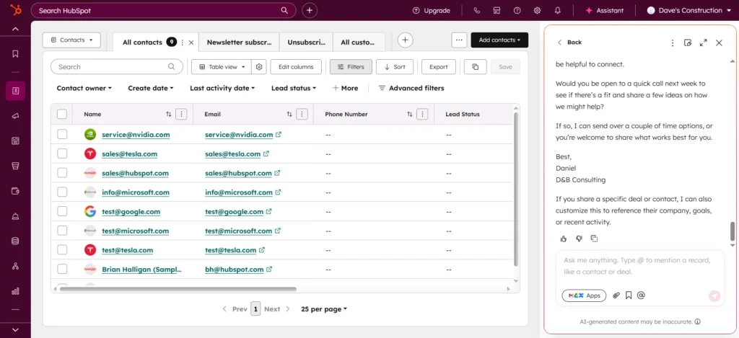Open the Automation workflows sidebar icon
739x338 pixels.
[15, 266]
